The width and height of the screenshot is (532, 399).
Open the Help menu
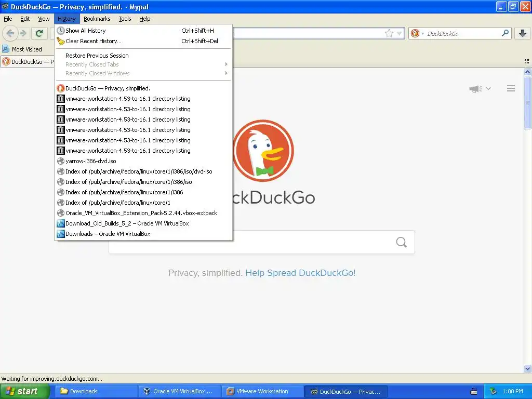click(x=144, y=19)
